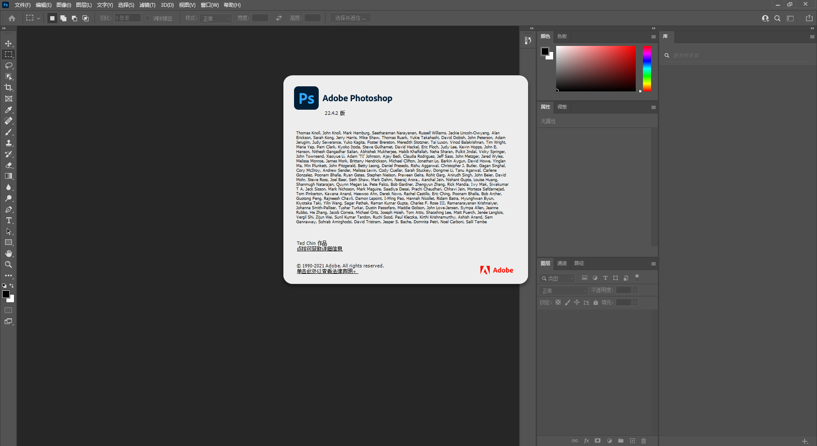
Task: Open the Color panel flyout menu
Action: coord(653,37)
